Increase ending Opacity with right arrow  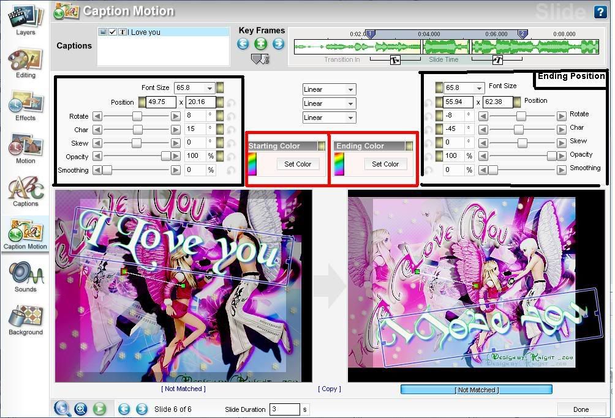pyautogui.click(x=561, y=156)
